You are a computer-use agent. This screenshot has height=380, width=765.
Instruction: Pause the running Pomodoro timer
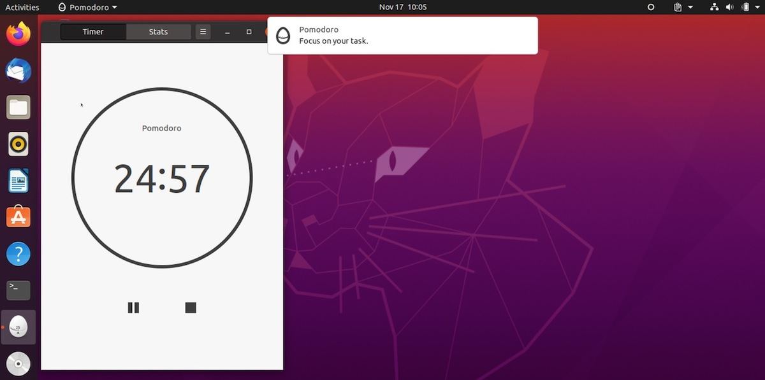point(133,308)
